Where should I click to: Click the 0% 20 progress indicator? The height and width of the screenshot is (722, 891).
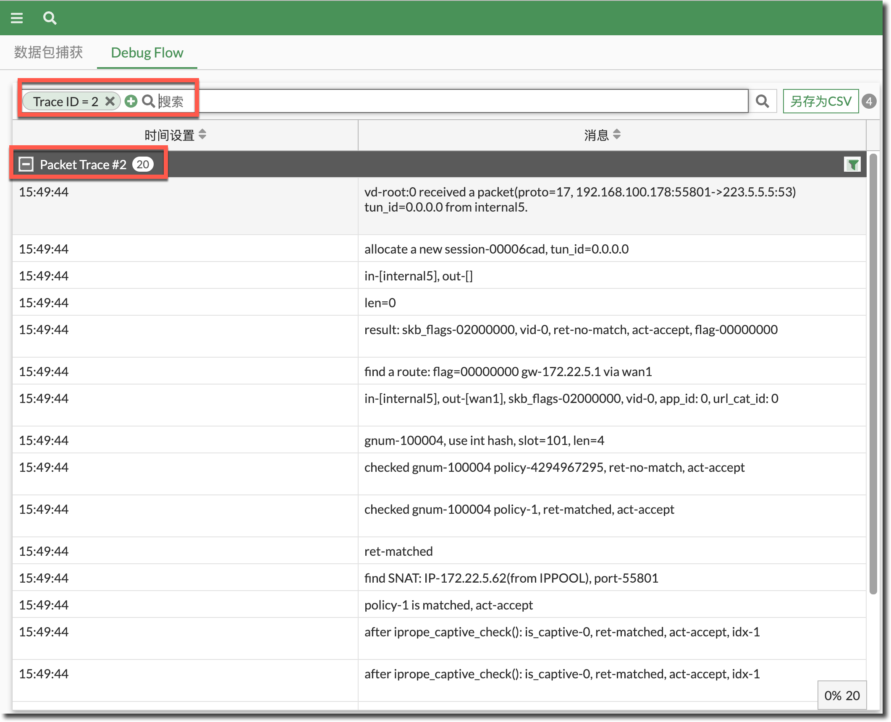[x=842, y=696]
